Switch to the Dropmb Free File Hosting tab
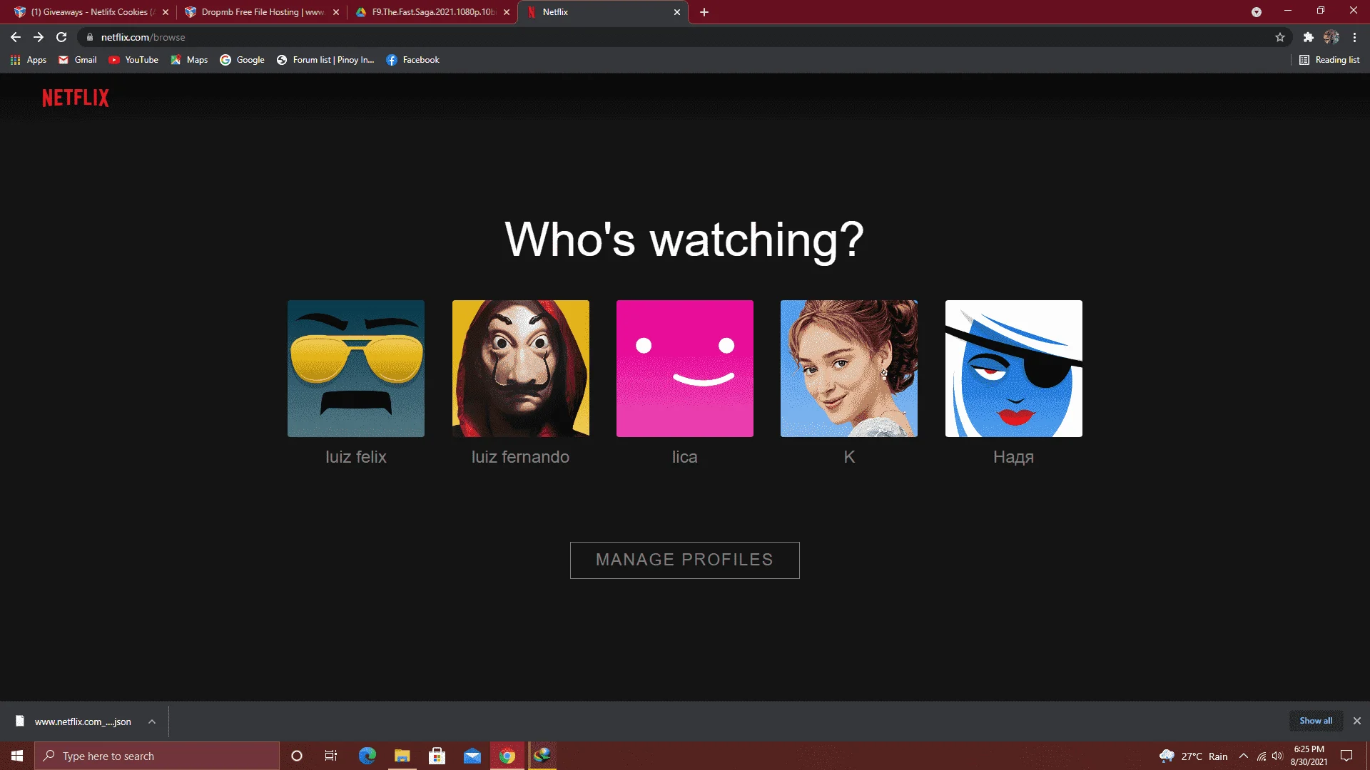The image size is (1370, 770). coord(262,12)
